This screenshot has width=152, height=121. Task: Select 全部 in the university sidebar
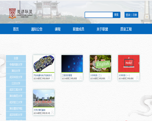[16, 58]
